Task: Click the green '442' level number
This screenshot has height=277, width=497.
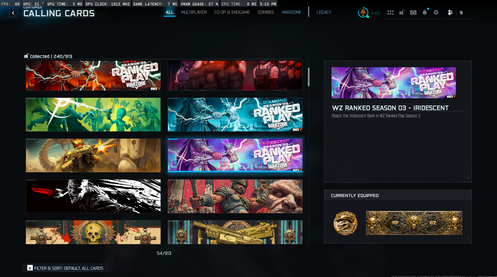Action: click(x=376, y=13)
